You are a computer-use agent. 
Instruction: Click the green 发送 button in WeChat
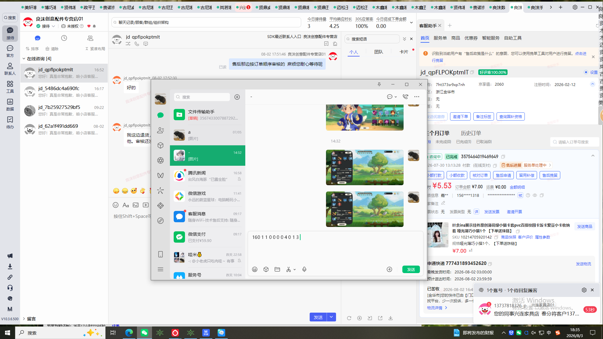click(411, 269)
